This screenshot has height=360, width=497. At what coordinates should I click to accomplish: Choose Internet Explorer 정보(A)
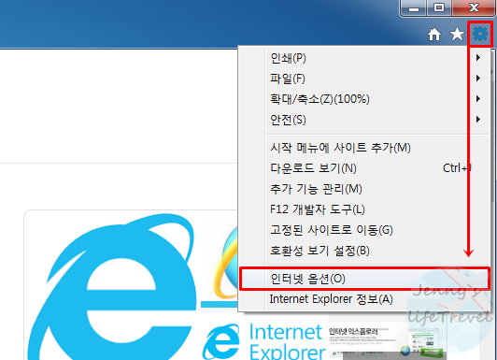tap(364, 299)
